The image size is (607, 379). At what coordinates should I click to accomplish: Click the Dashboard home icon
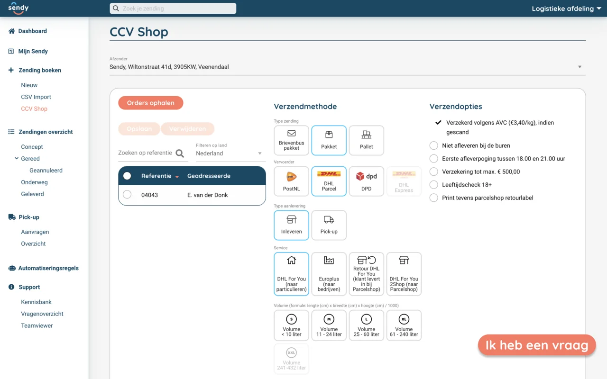click(x=12, y=31)
